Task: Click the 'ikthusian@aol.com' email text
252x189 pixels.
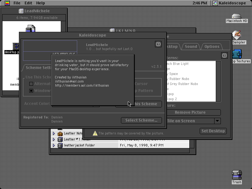Action: point(69,81)
